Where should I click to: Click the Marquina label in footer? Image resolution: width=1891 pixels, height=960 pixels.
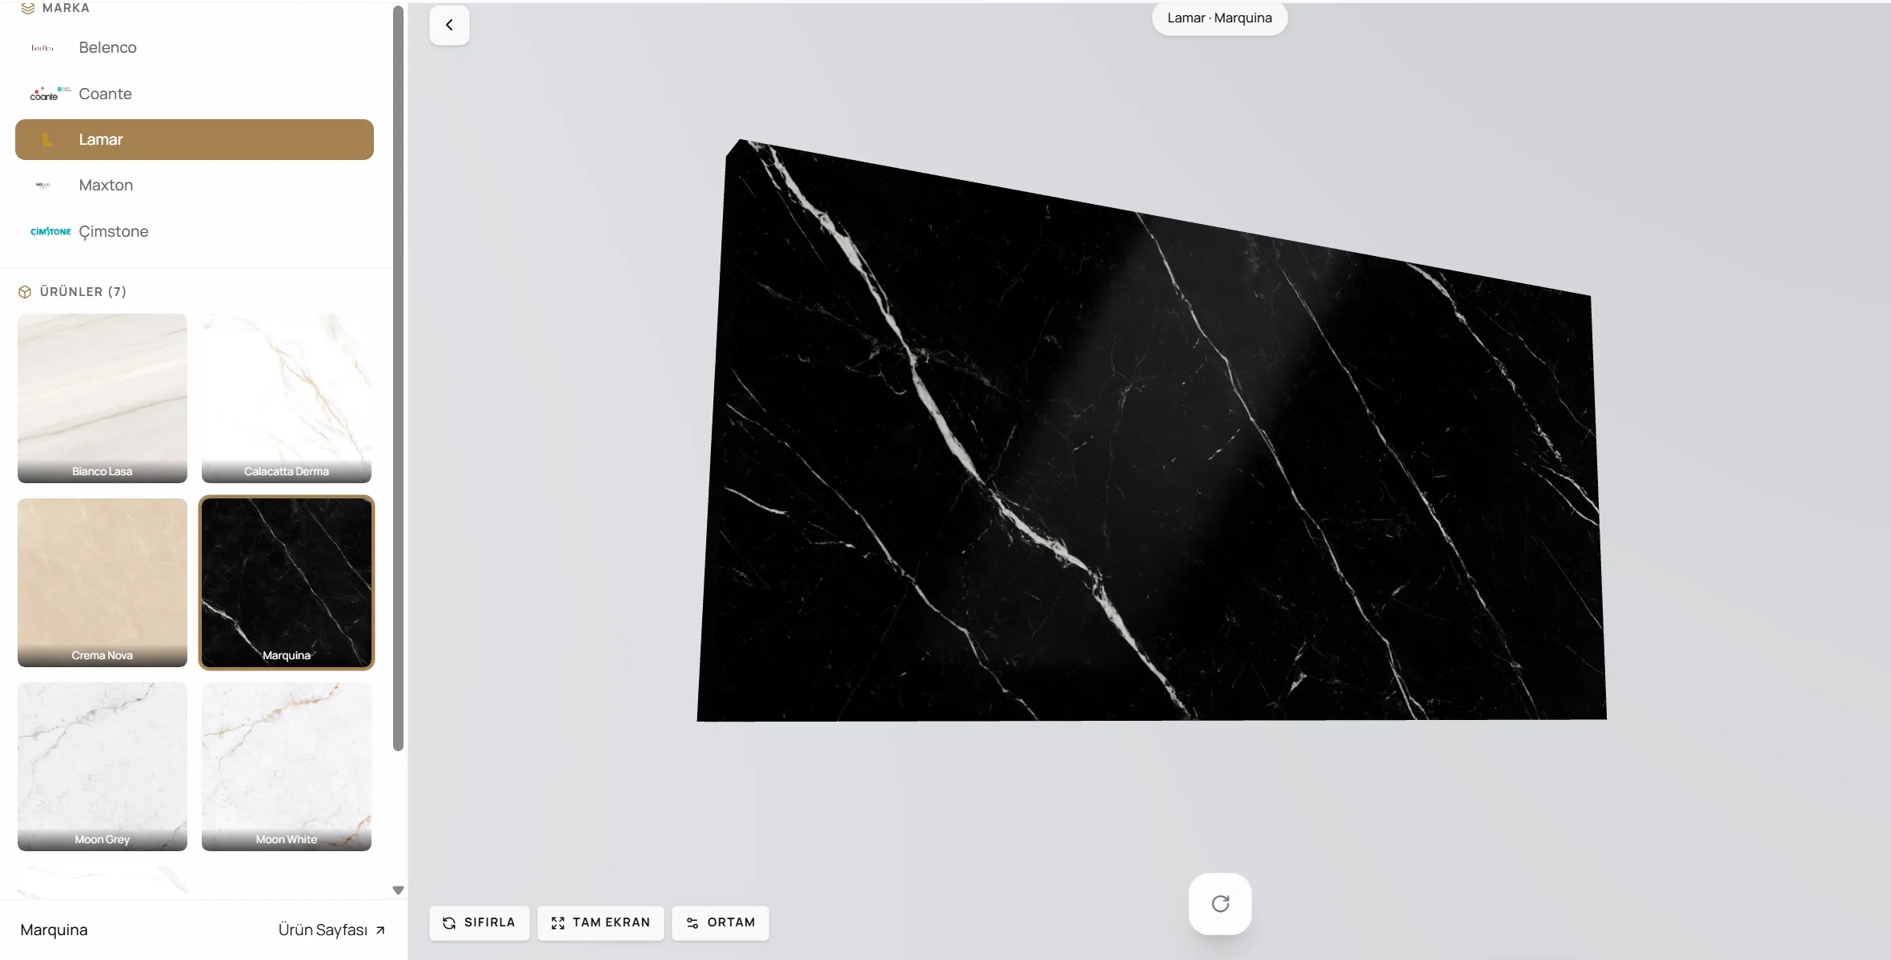[54, 930]
